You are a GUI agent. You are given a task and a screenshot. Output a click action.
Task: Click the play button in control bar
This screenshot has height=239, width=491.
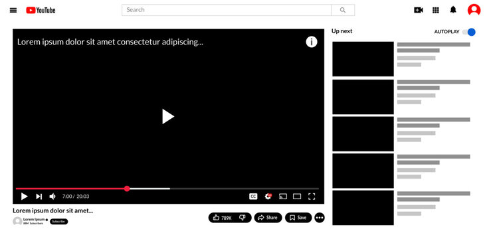point(24,197)
